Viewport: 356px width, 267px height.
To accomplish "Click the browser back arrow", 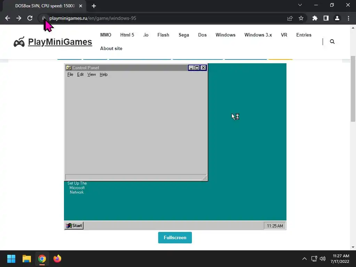I will [8, 18].
